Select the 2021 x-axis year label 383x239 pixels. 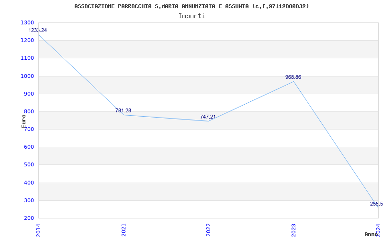pos(124,230)
